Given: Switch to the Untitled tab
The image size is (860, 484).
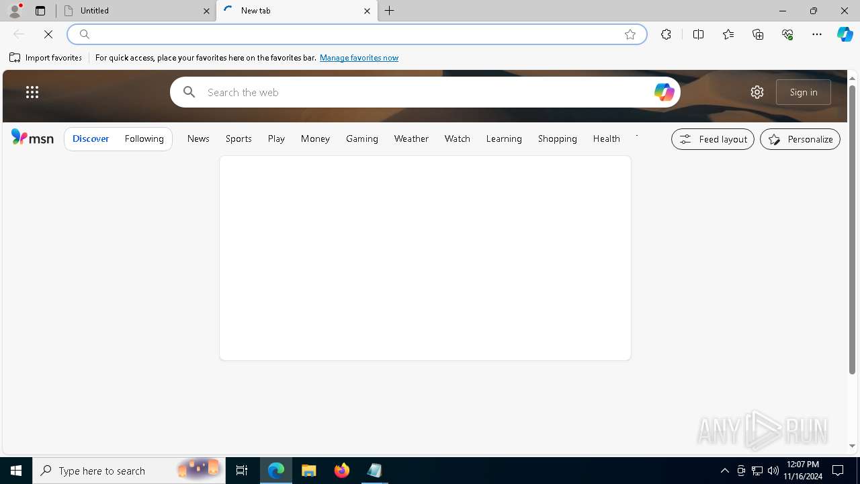Looking at the screenshot, I should coord(136,11).
